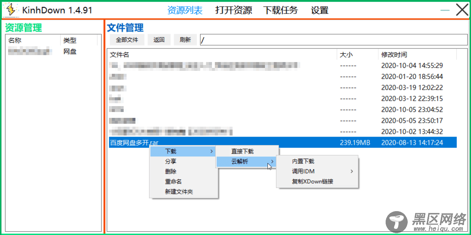Expand the 下载 submenu arrow

211,151
